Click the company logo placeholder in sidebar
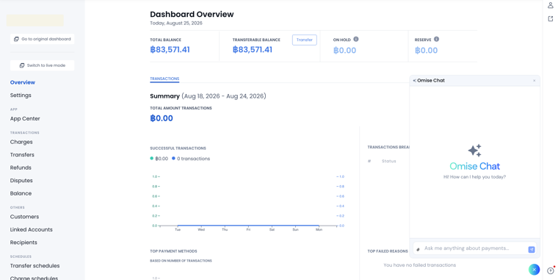The width and height of the screenshot is (558, 280). tap(35, 21)
